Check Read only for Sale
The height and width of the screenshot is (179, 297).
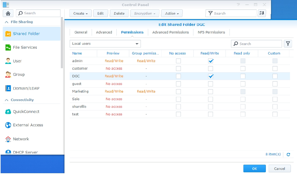[243, 99]
